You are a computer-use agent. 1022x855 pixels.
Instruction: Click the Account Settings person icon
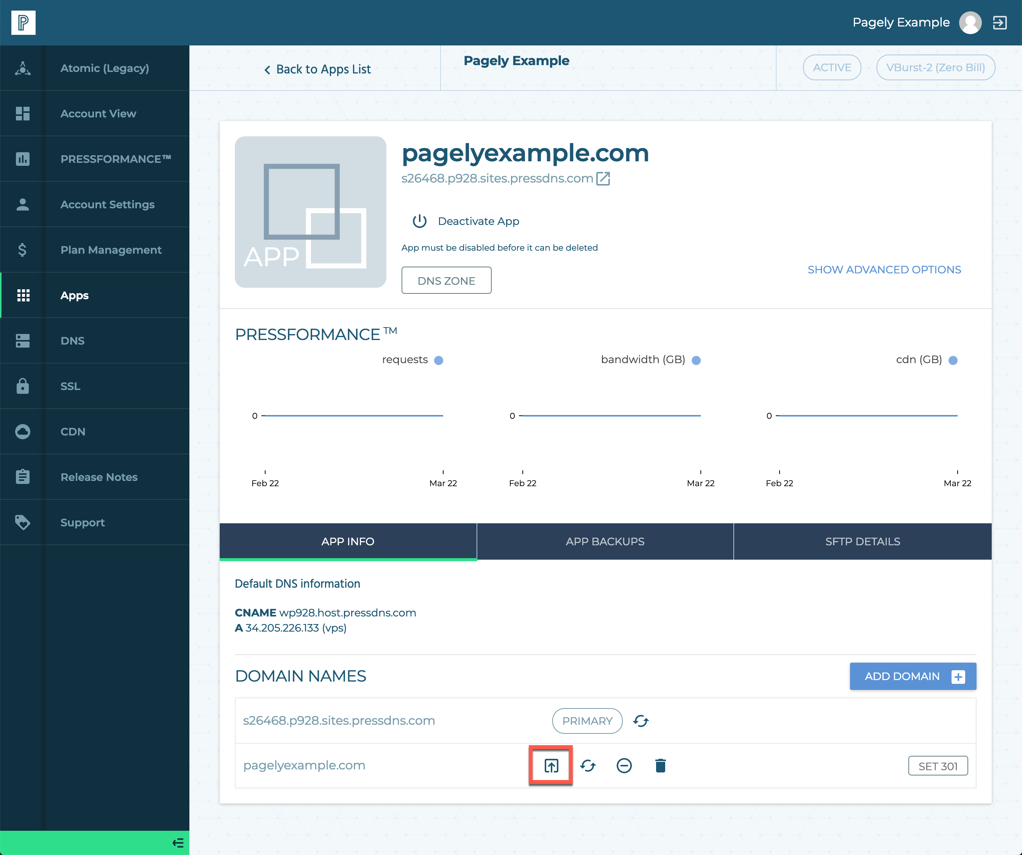23,204
